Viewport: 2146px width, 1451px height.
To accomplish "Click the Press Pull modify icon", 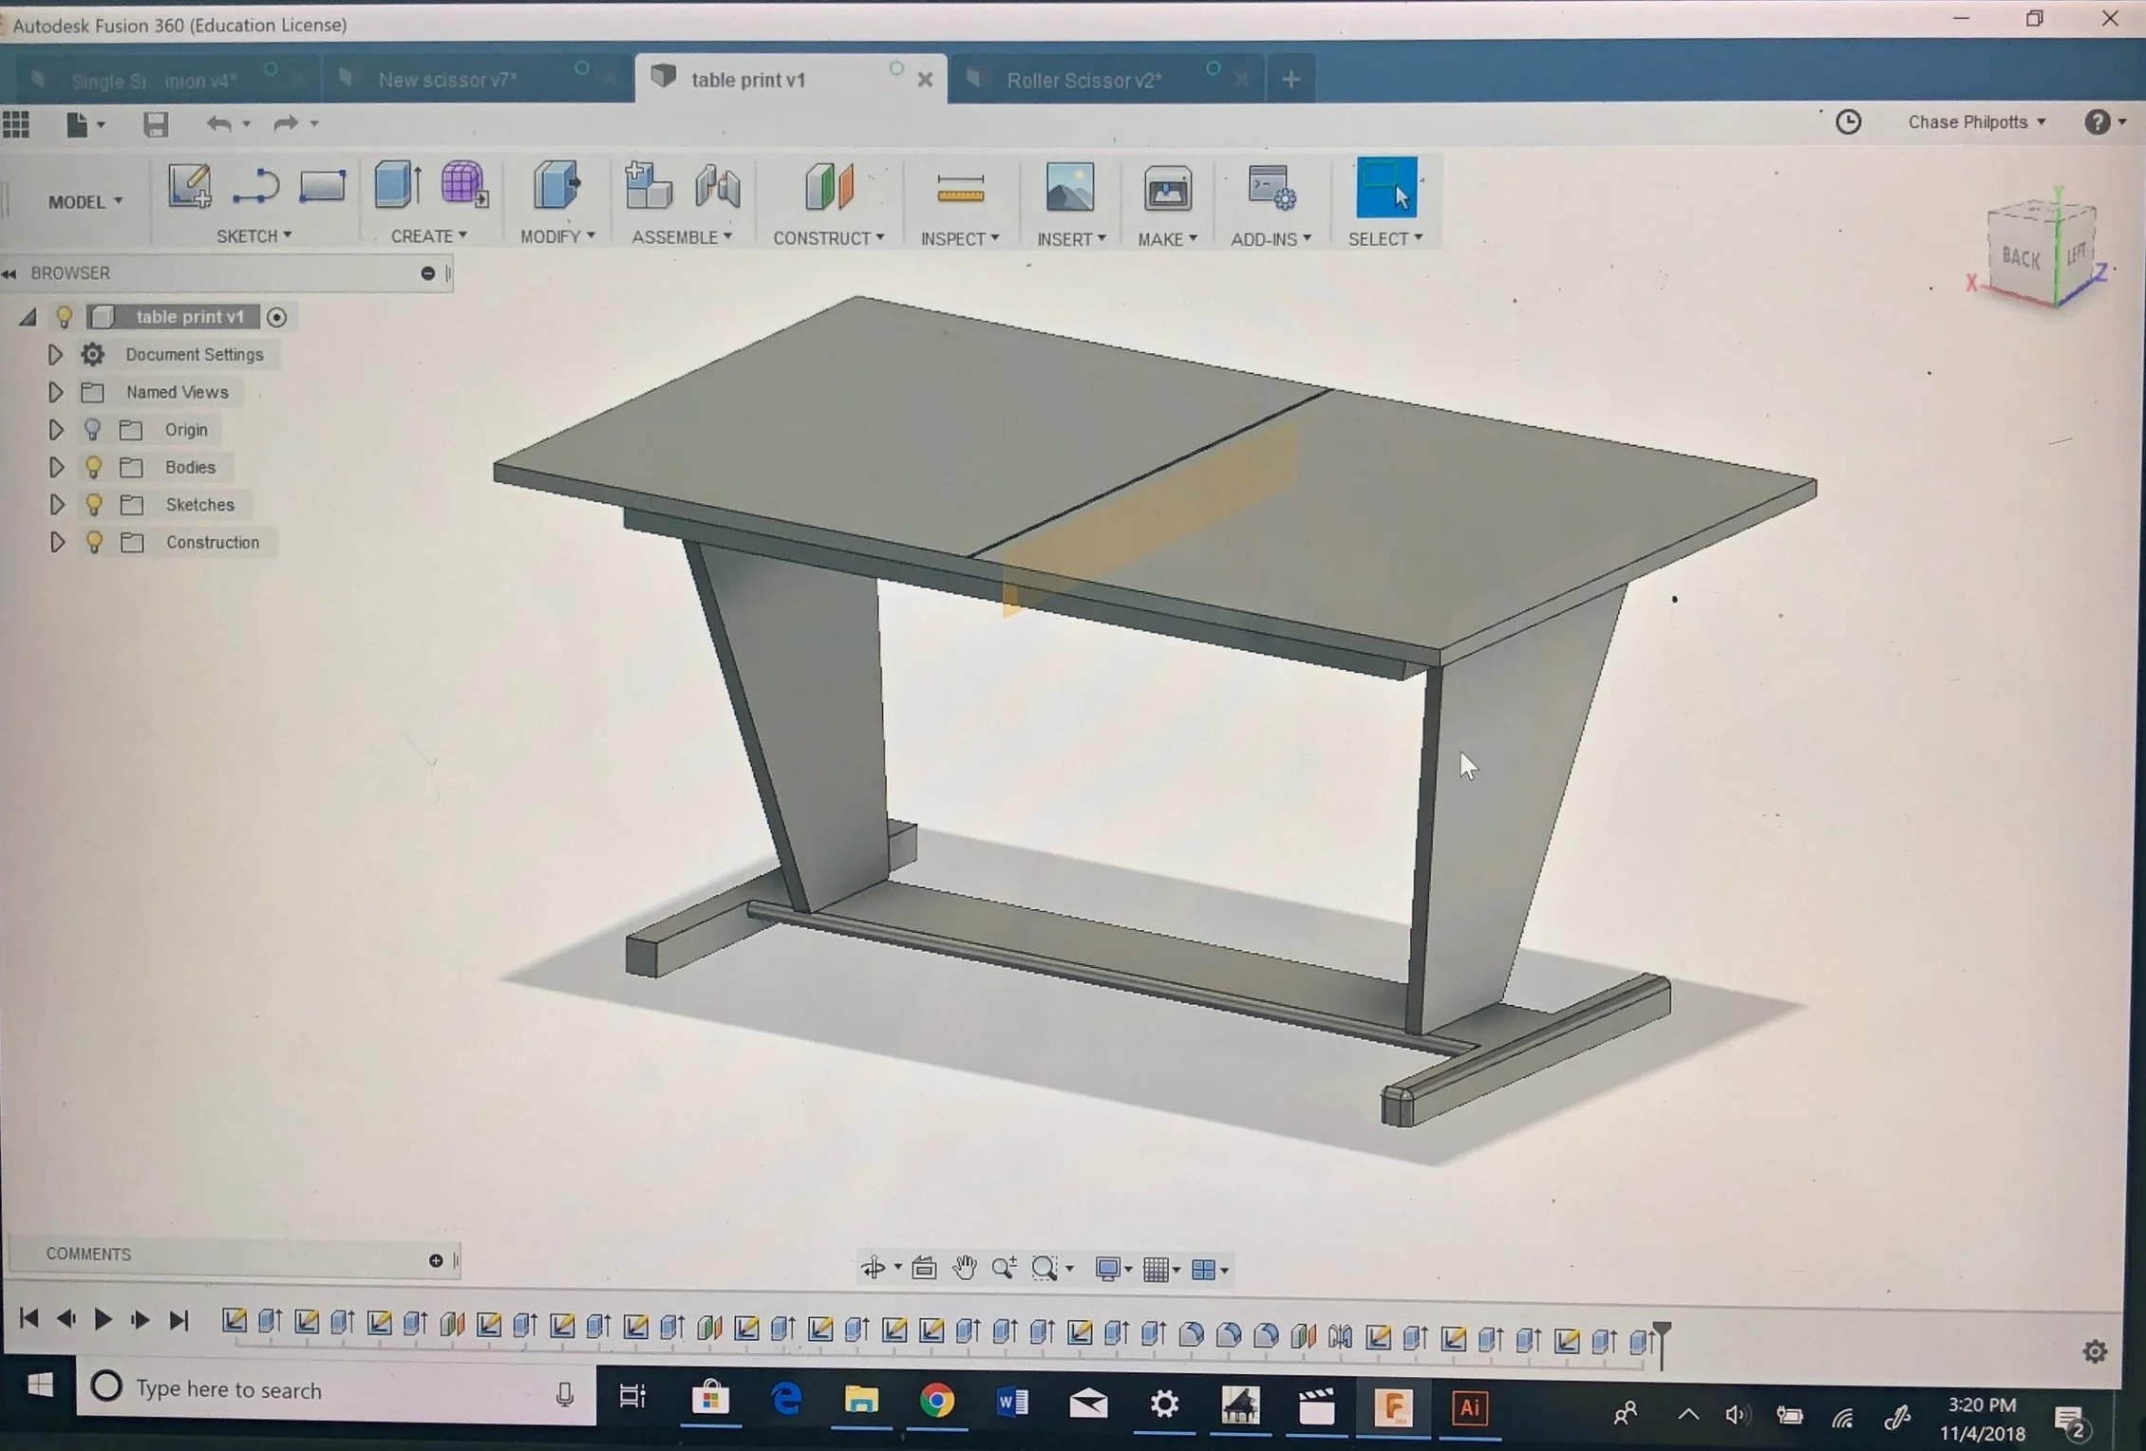I will pos(556,185).
